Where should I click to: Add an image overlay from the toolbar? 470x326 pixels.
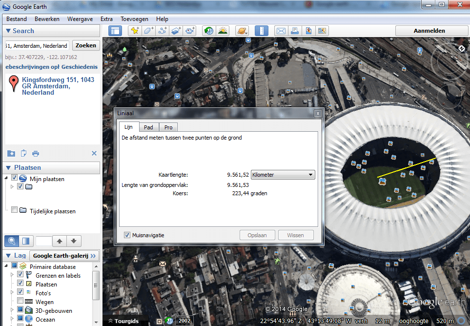pos(176,31)
